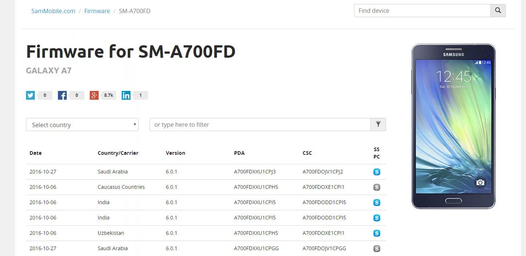Viewport: 526px width, 256px height.
Task: Click the S icon in A700FDXXU1CPGG row
Action: coord(376,249)
